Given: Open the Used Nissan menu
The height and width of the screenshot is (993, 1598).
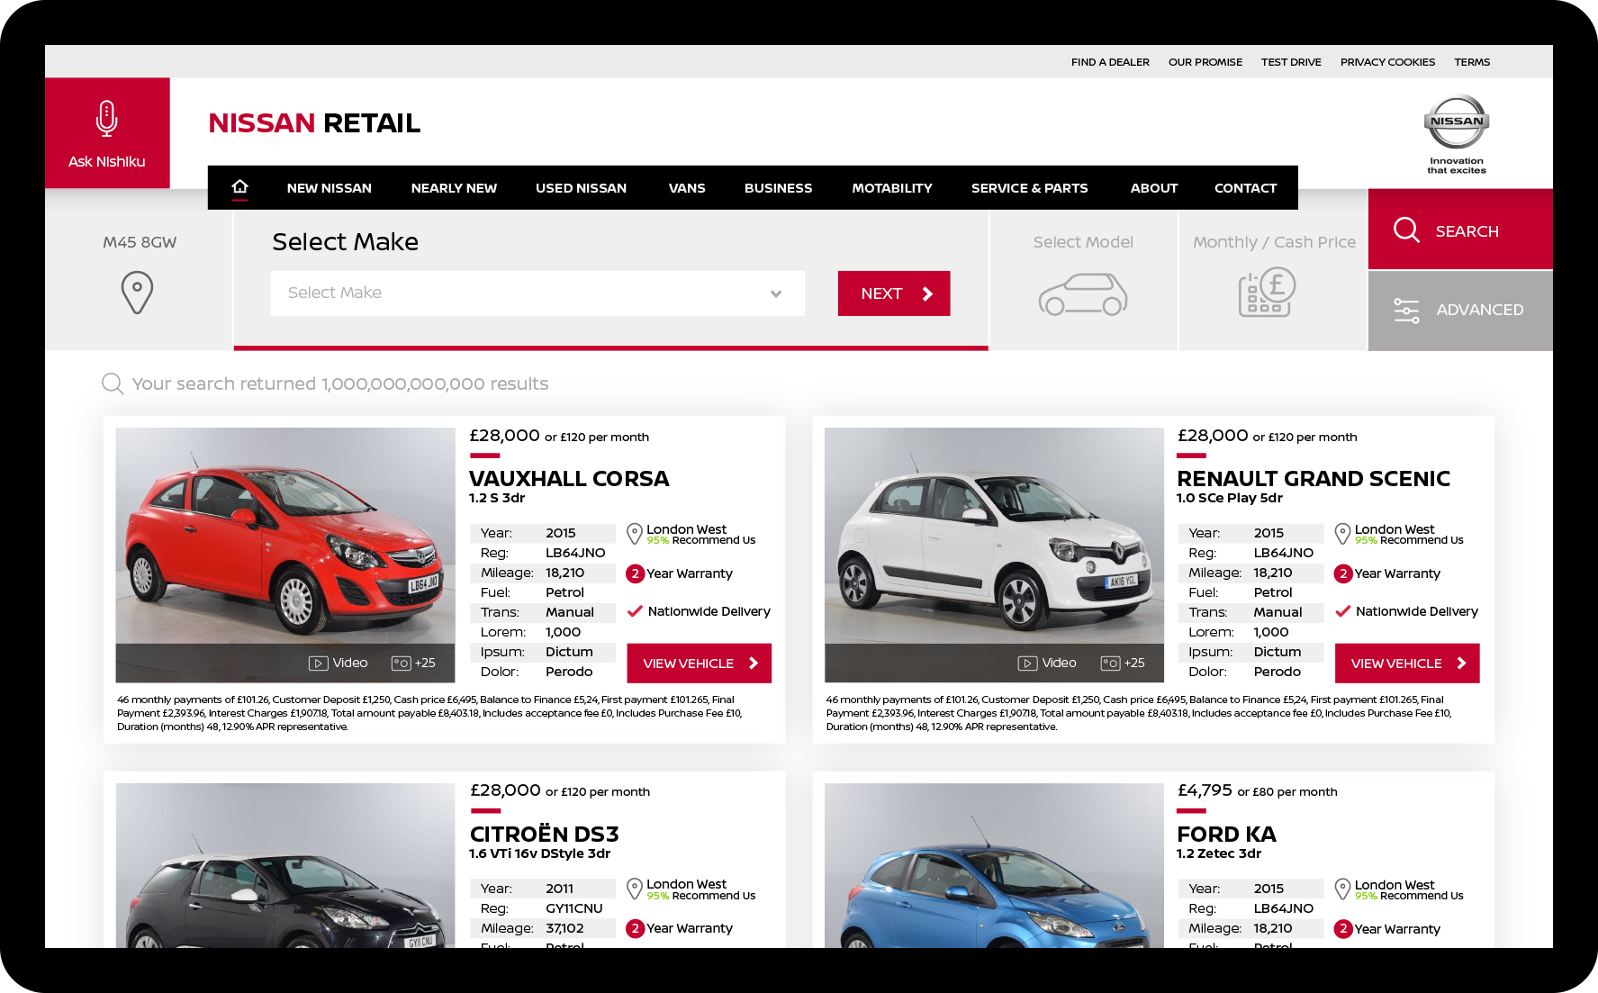Looking at the screenshot, I should point(581,188).
